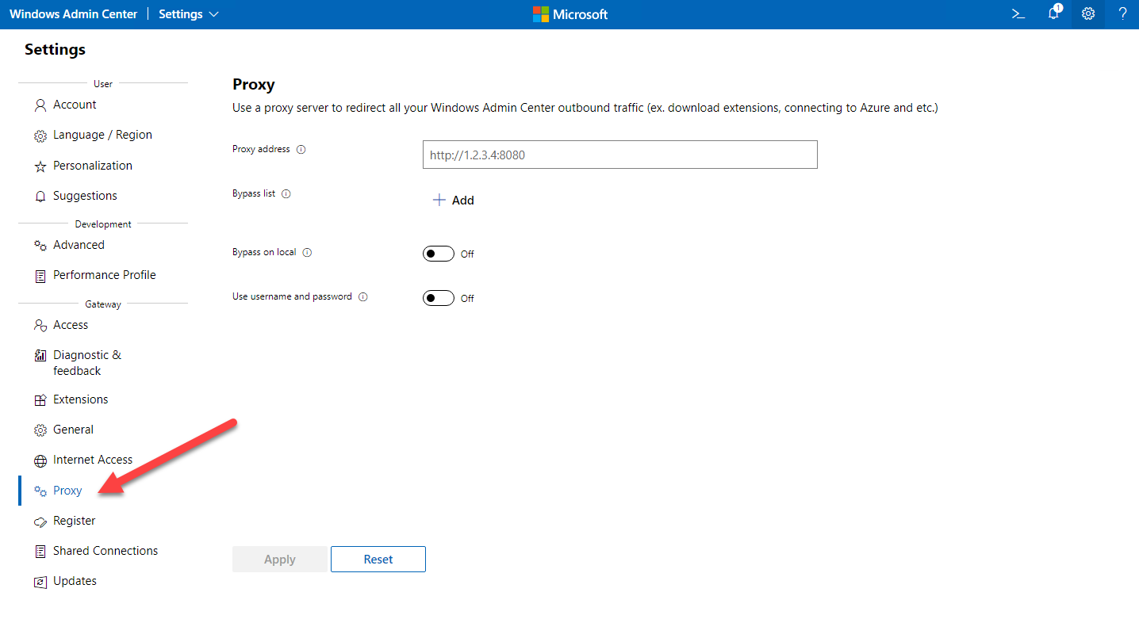Expand the Settings dropdown in header
Viewport: 1139px width, 619px height.
(x=189, y=14)
